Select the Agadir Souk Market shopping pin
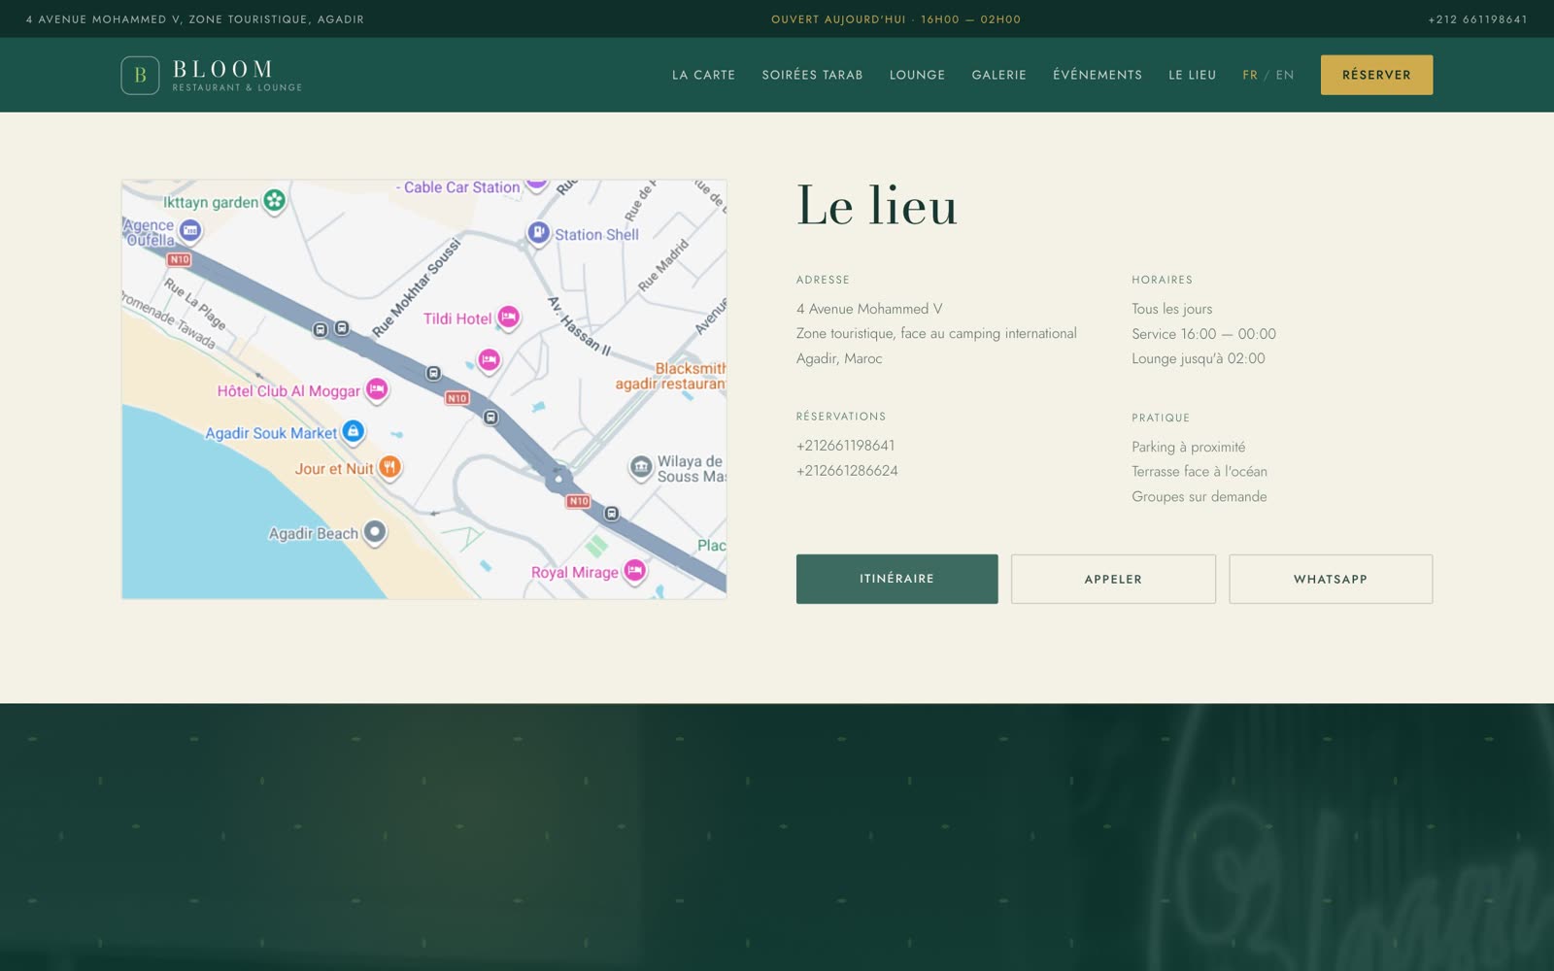Image resolution: width=1554 pixels, height=971 pixels. click(354, 432)
